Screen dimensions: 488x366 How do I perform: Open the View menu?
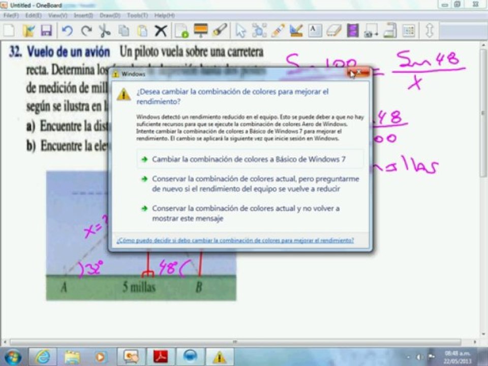(57, 15)
